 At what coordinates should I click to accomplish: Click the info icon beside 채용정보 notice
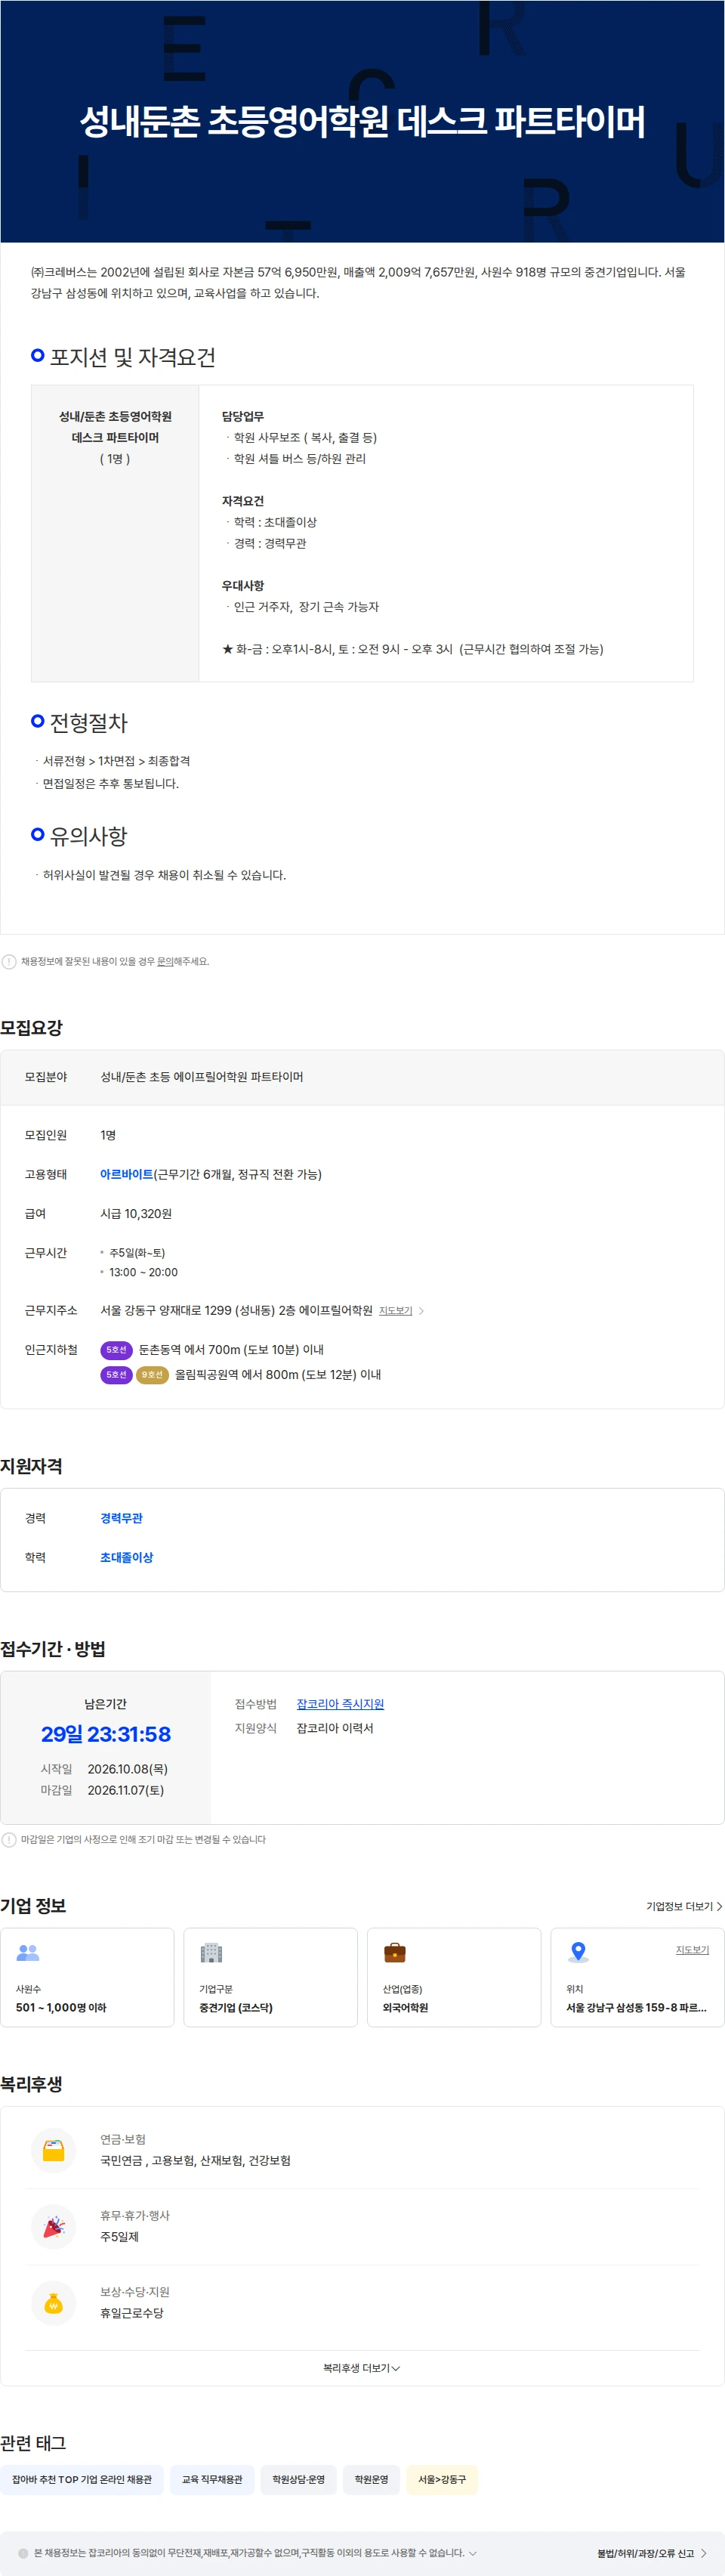point(9,961)
